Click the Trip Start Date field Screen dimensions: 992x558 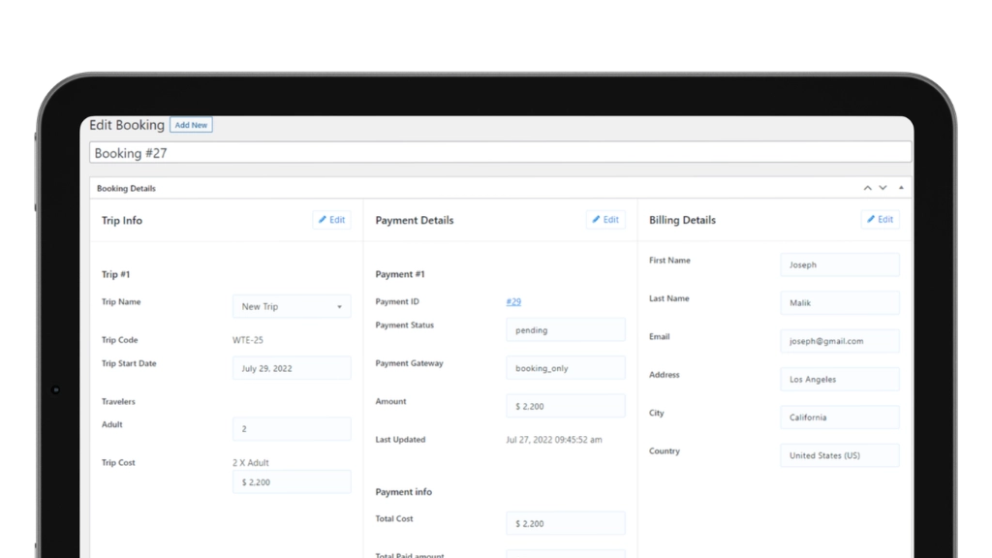point(292,368)
